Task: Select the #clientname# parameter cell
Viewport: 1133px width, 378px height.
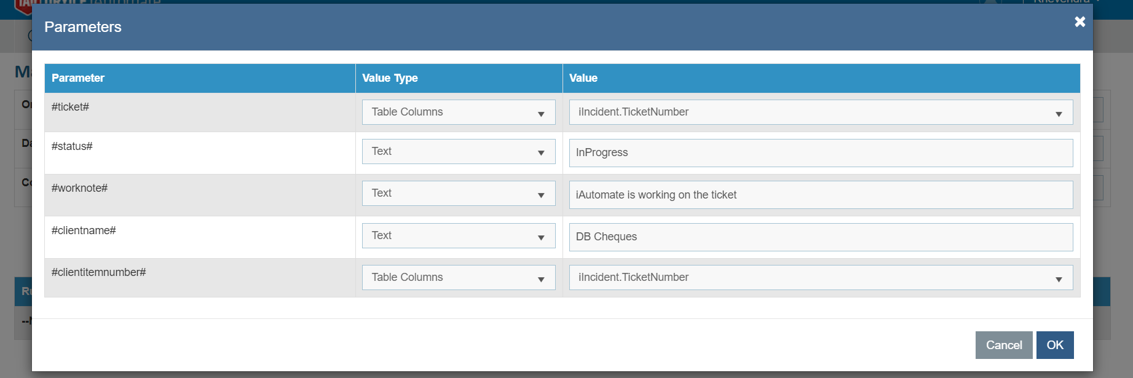Action: pyautogui.click(x=84, y=231)
